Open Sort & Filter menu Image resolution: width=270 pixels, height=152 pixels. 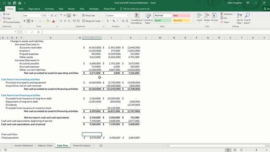point(239,19)
